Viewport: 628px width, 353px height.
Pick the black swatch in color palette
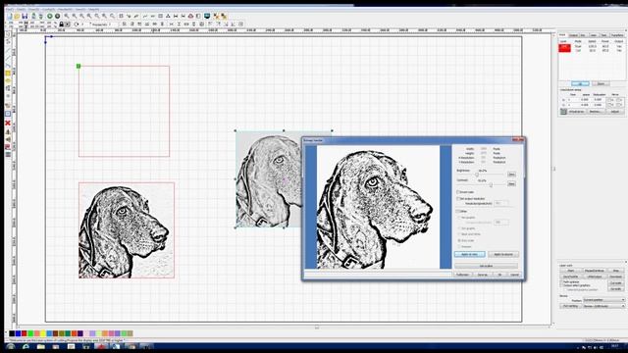tap(12, 333)
